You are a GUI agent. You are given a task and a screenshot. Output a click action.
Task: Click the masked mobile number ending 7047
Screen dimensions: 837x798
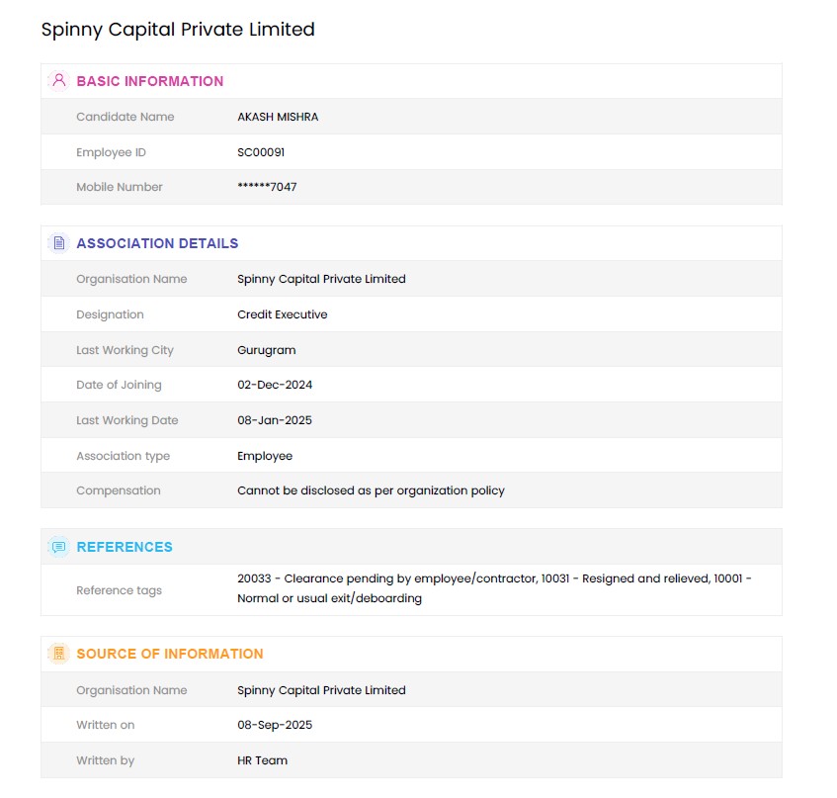[x=267, y=187]
